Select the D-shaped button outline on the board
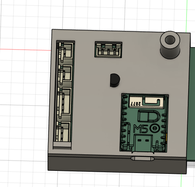The image size is (195, 187). tap(149, 116)
